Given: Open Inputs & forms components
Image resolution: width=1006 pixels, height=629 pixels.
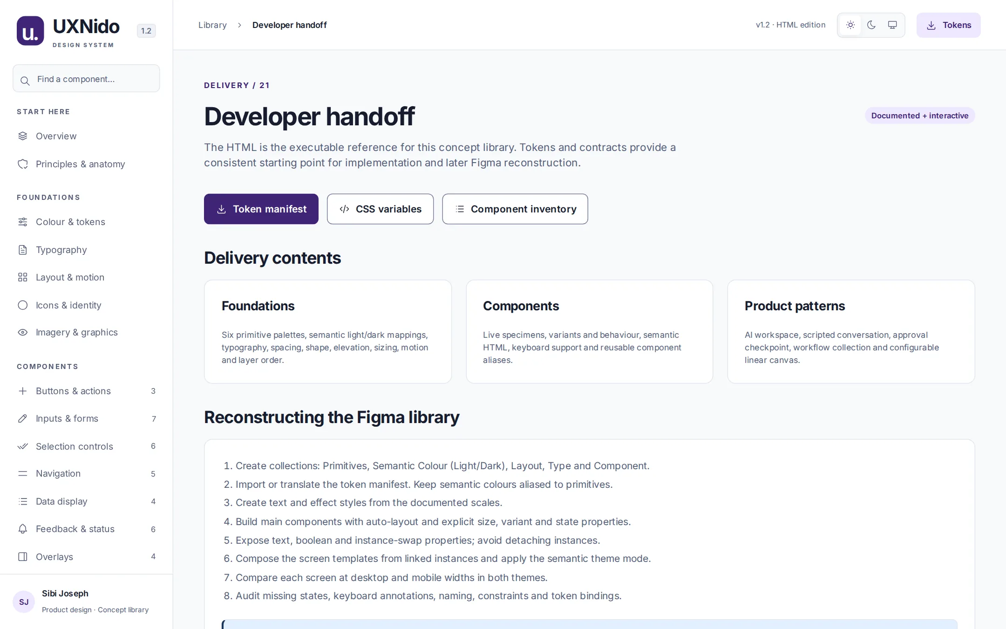Looking at the screenshot, I should (x=86, y=418).
